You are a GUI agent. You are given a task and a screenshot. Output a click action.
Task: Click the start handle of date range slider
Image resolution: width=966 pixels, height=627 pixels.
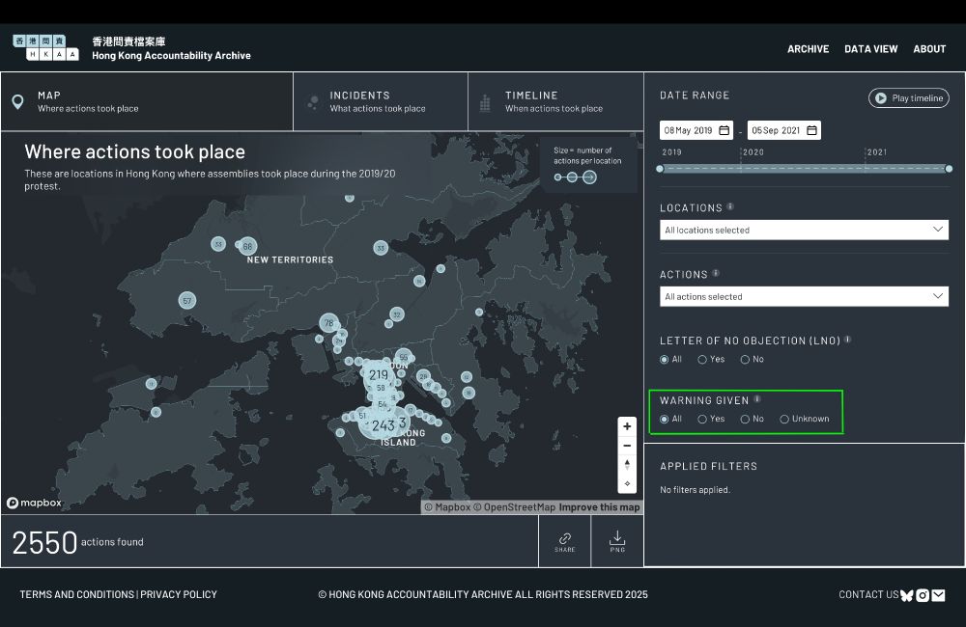[x=660, y=169]
